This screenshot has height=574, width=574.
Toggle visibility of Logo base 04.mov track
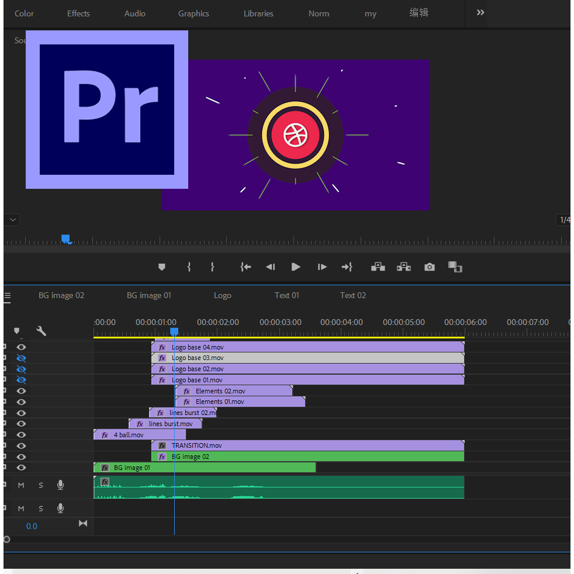click(x=21, y=347)
